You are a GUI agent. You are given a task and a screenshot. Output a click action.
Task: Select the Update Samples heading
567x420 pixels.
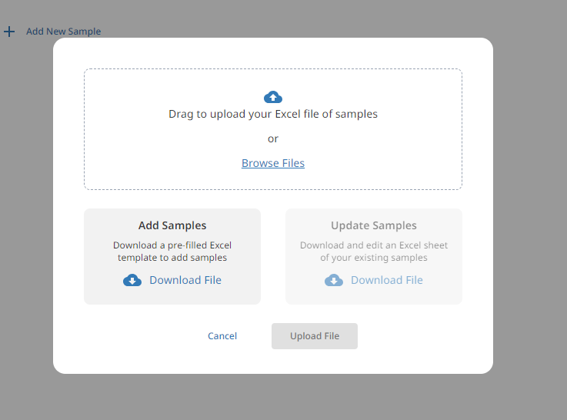pos(374,225)
